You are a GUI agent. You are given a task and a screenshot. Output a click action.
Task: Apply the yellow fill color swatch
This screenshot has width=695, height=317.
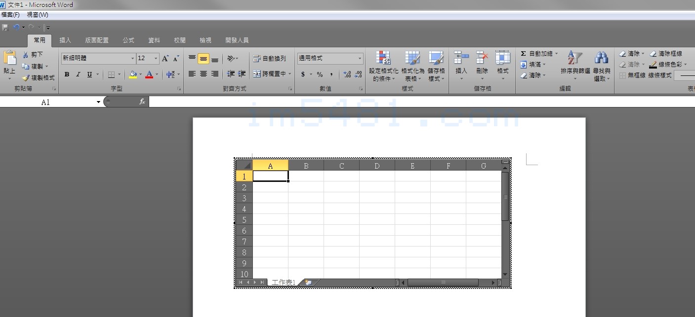[132, 74]
